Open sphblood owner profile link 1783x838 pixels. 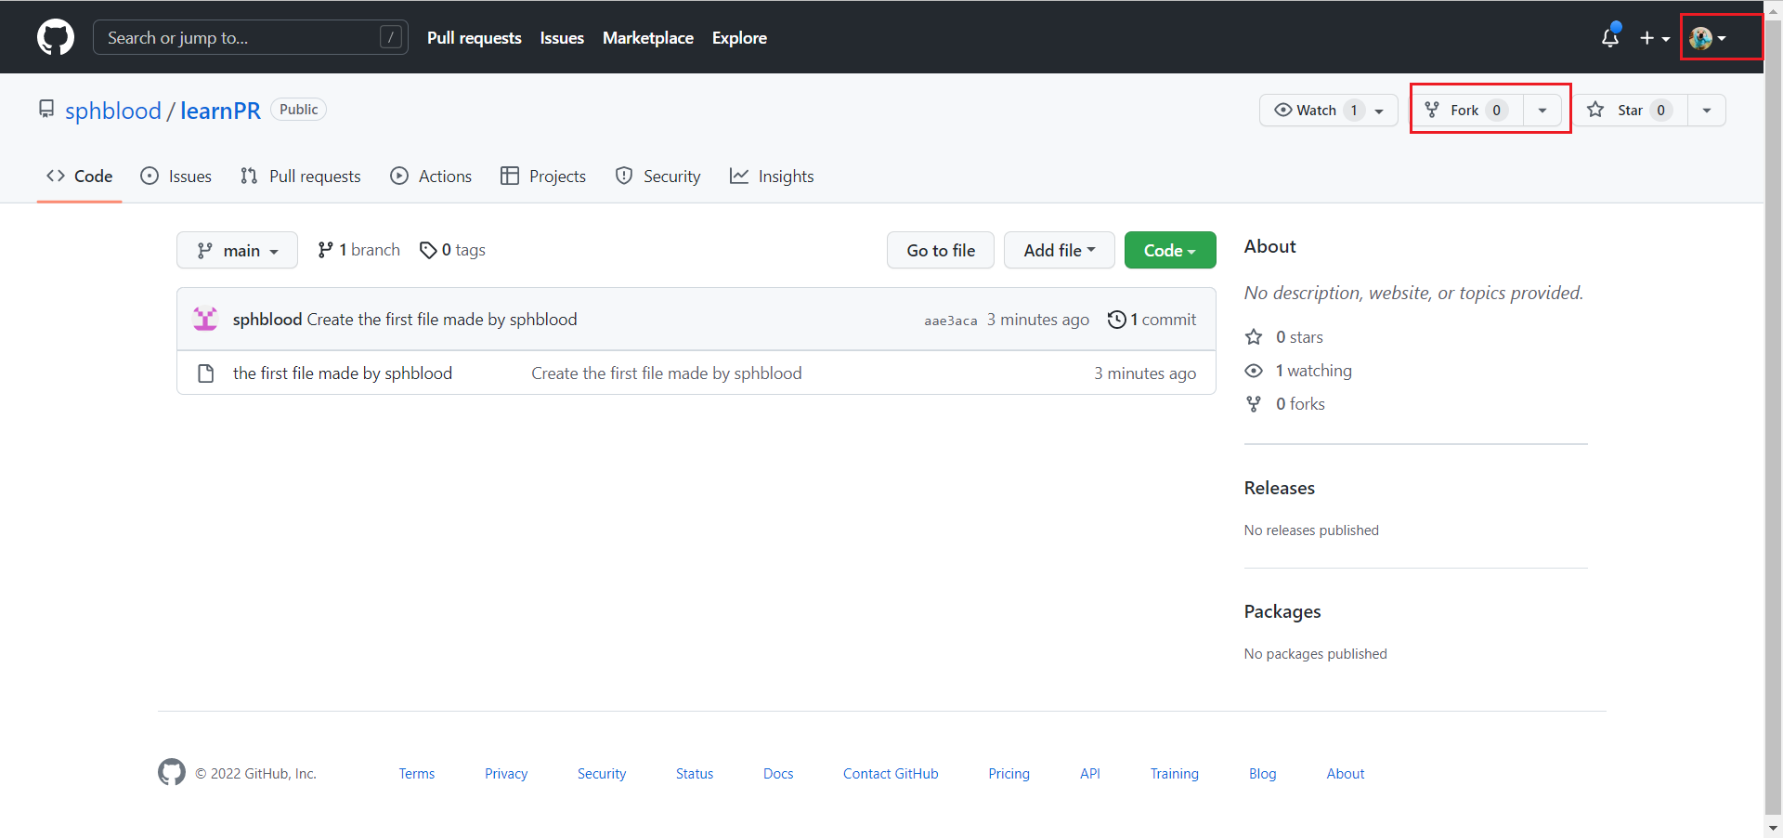pyautogui.click(x=113, y=111)
